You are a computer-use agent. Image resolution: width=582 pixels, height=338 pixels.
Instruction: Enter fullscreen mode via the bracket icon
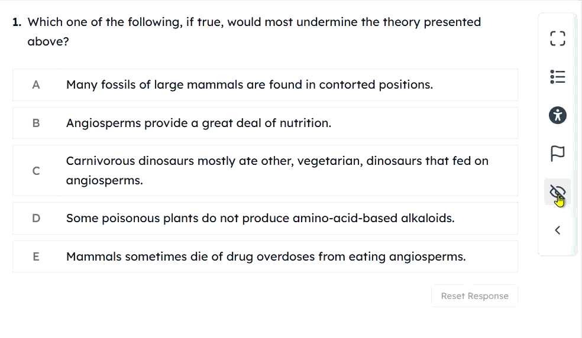[x=558, y=38]
